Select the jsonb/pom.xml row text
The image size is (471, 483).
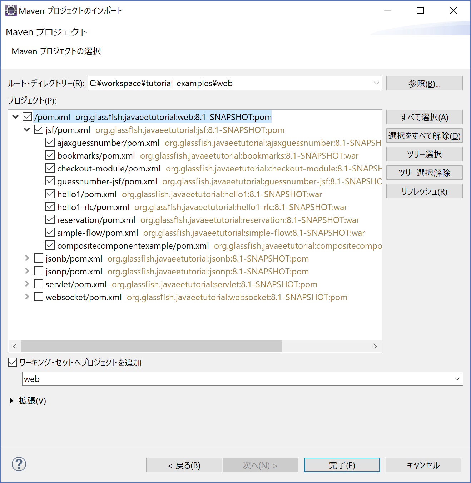click(177, 258)
